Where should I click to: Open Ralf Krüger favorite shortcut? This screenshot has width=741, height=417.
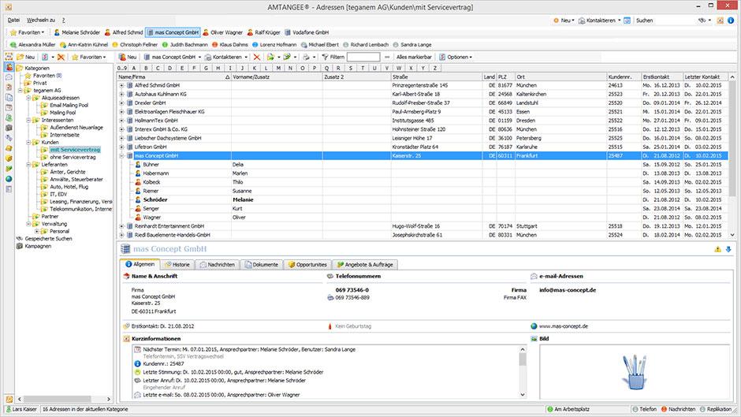click(x=264, y=32)
